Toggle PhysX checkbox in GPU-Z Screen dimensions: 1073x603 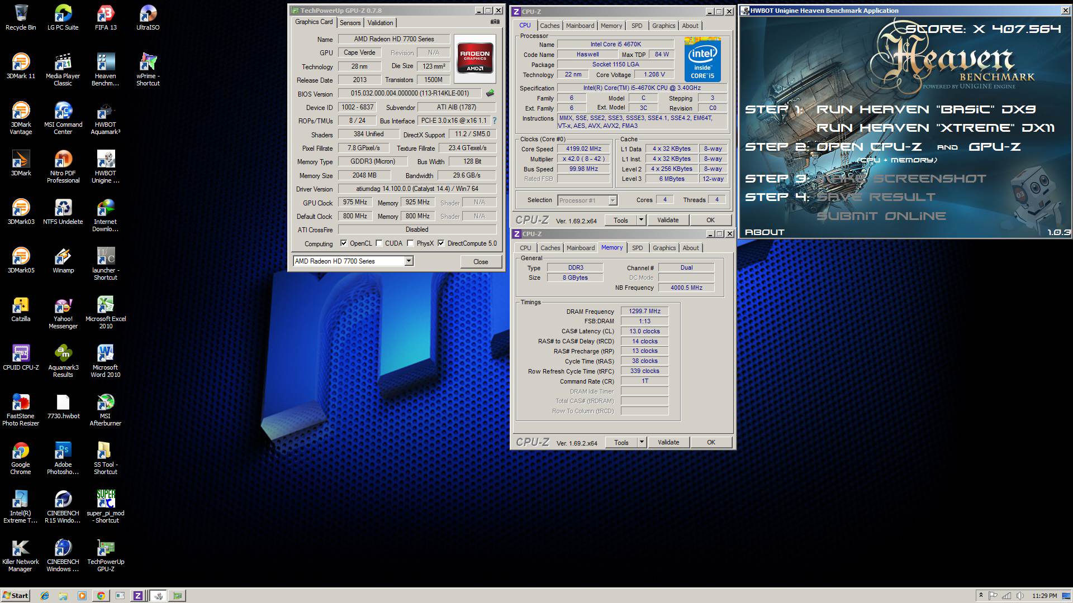[410, 243]
